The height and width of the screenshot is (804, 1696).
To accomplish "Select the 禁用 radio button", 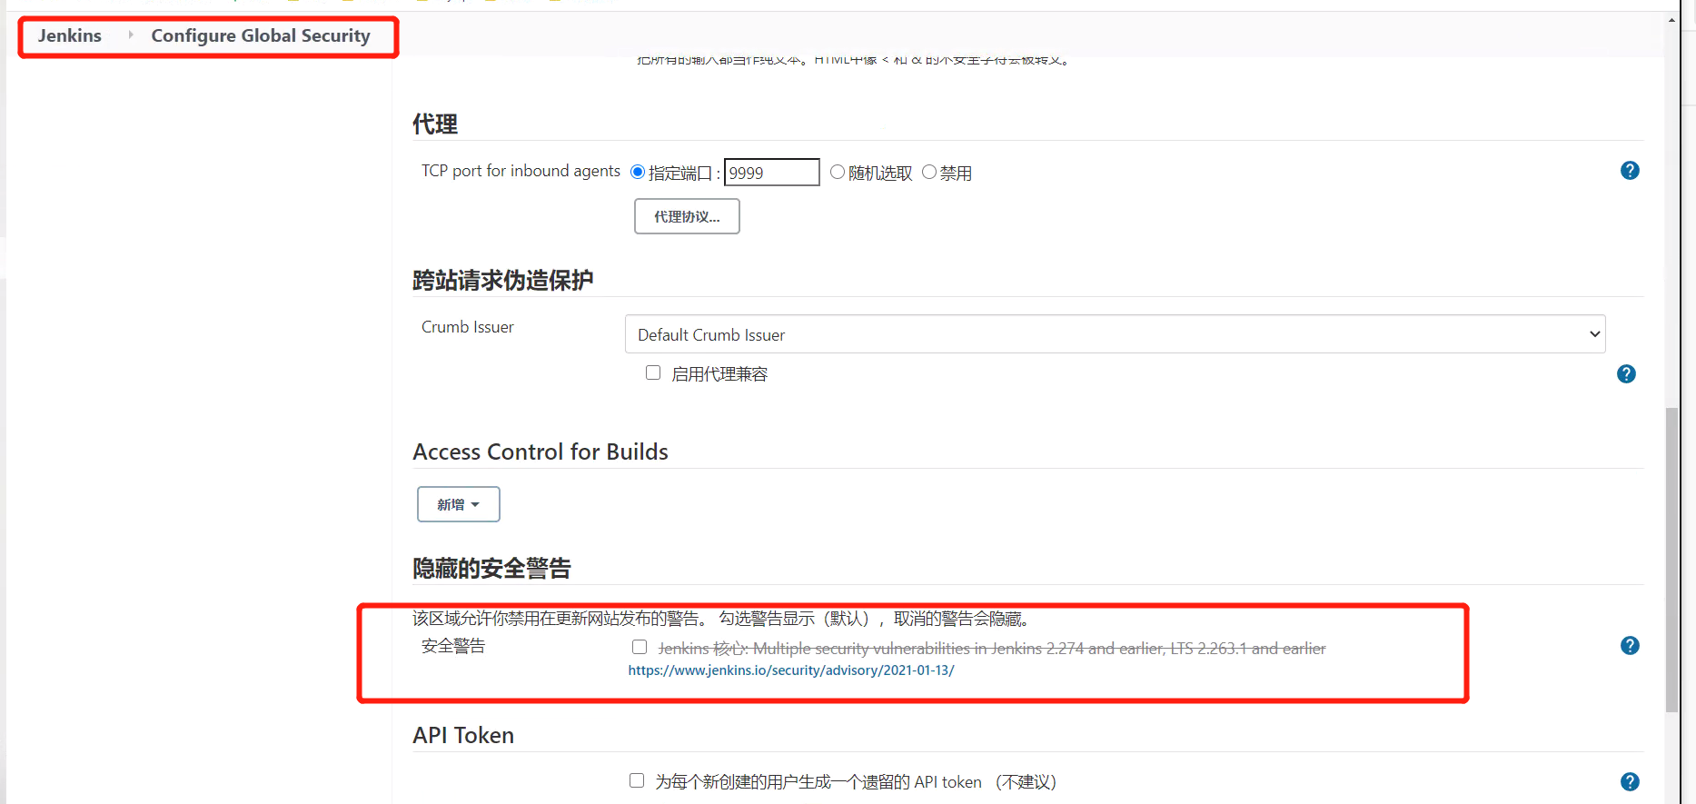I will (x=929, y=172).
